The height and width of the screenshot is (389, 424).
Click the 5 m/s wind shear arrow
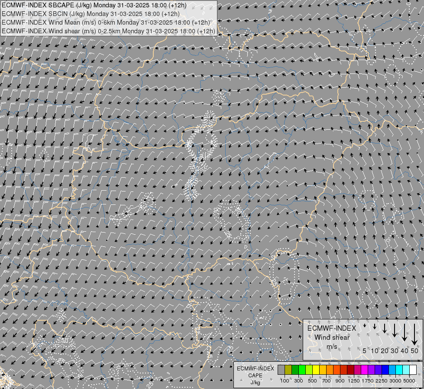365,325
